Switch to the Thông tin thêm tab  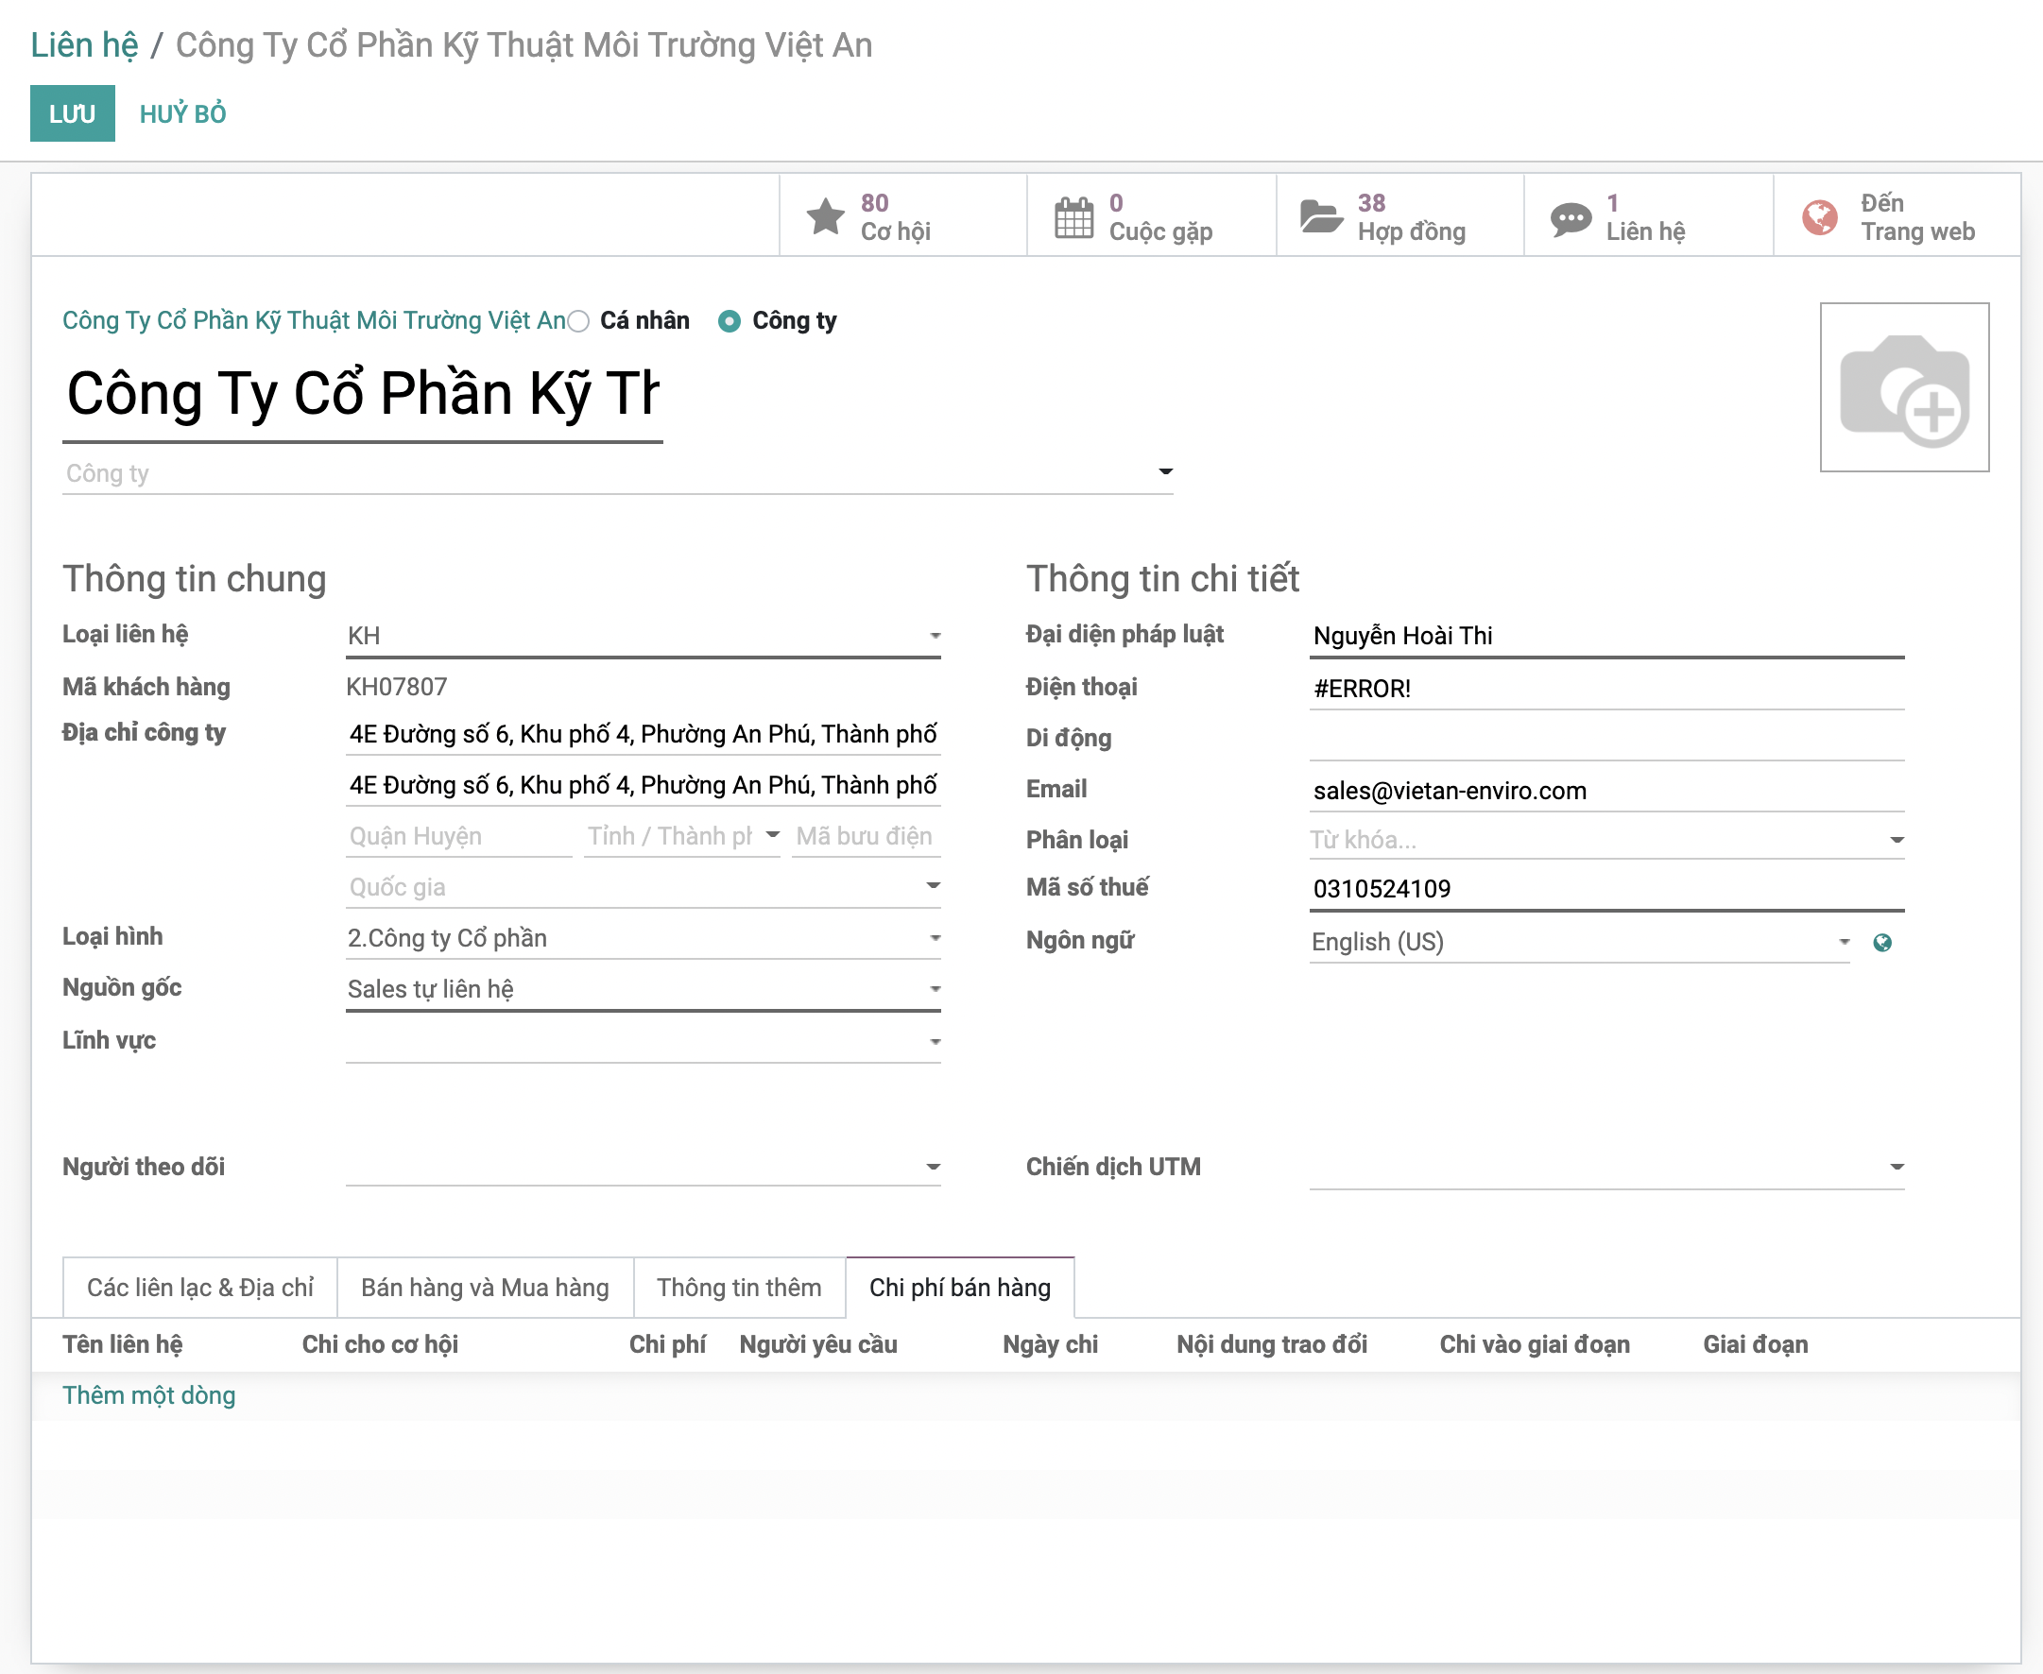739,1288
